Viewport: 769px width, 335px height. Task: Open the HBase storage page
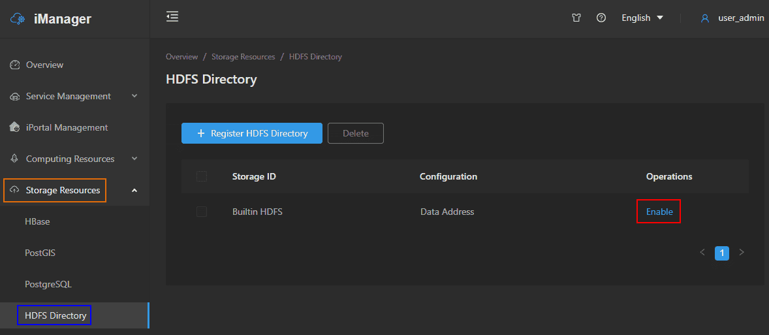37,221
